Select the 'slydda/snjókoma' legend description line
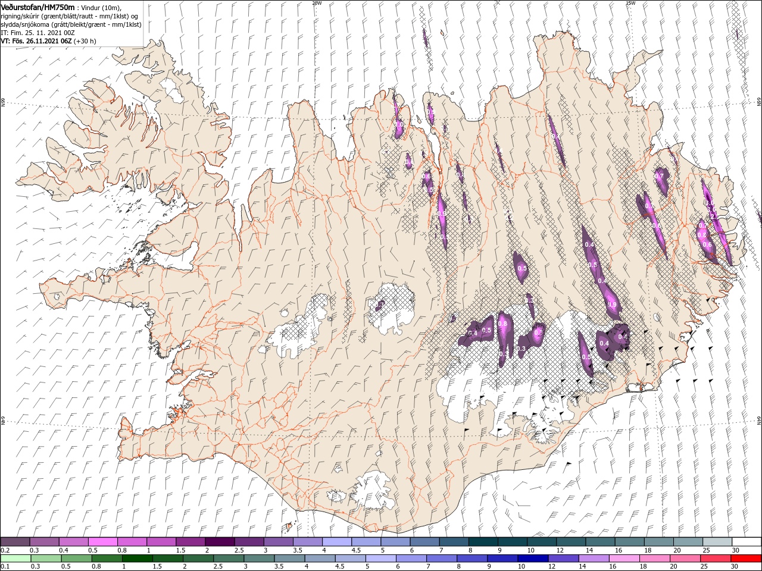The width and height of the screenshot is (762, 571). pyautogui.click(x=70, y=24)
